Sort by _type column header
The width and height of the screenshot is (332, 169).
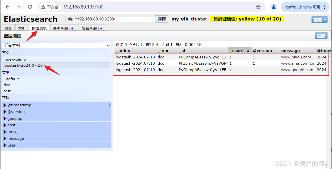pyautogui.click(x=167, y=50)
